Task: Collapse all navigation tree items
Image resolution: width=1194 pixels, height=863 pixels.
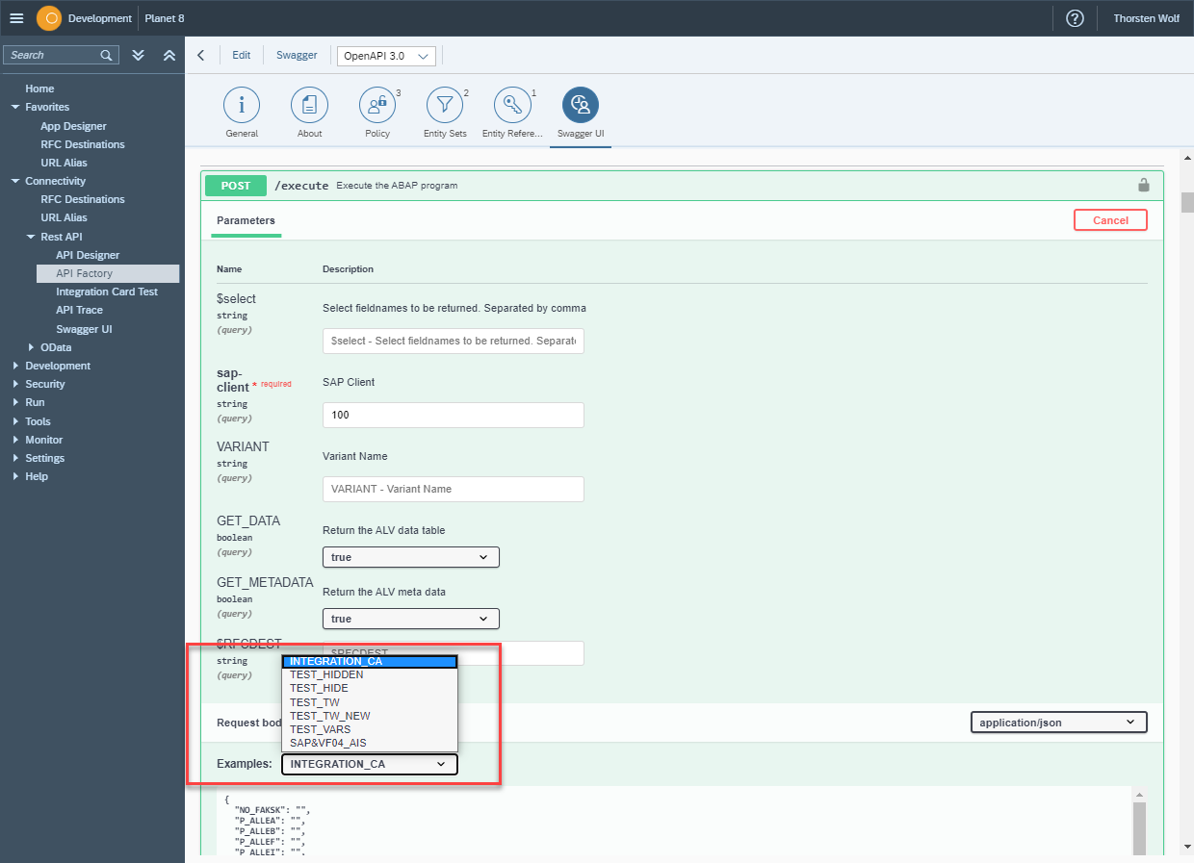Action: point(169,56)
